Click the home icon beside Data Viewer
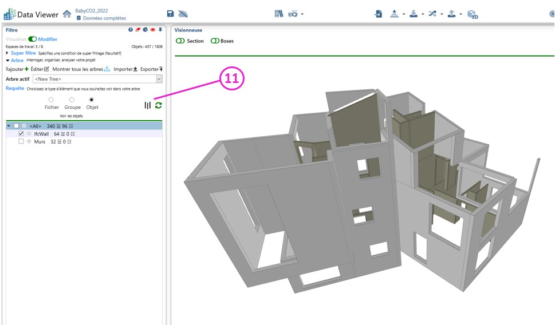The image size is (555, 325). (67, 14)
